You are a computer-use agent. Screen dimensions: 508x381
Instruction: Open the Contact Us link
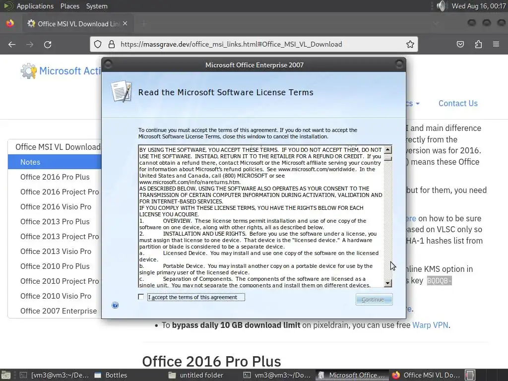(458, 103)
